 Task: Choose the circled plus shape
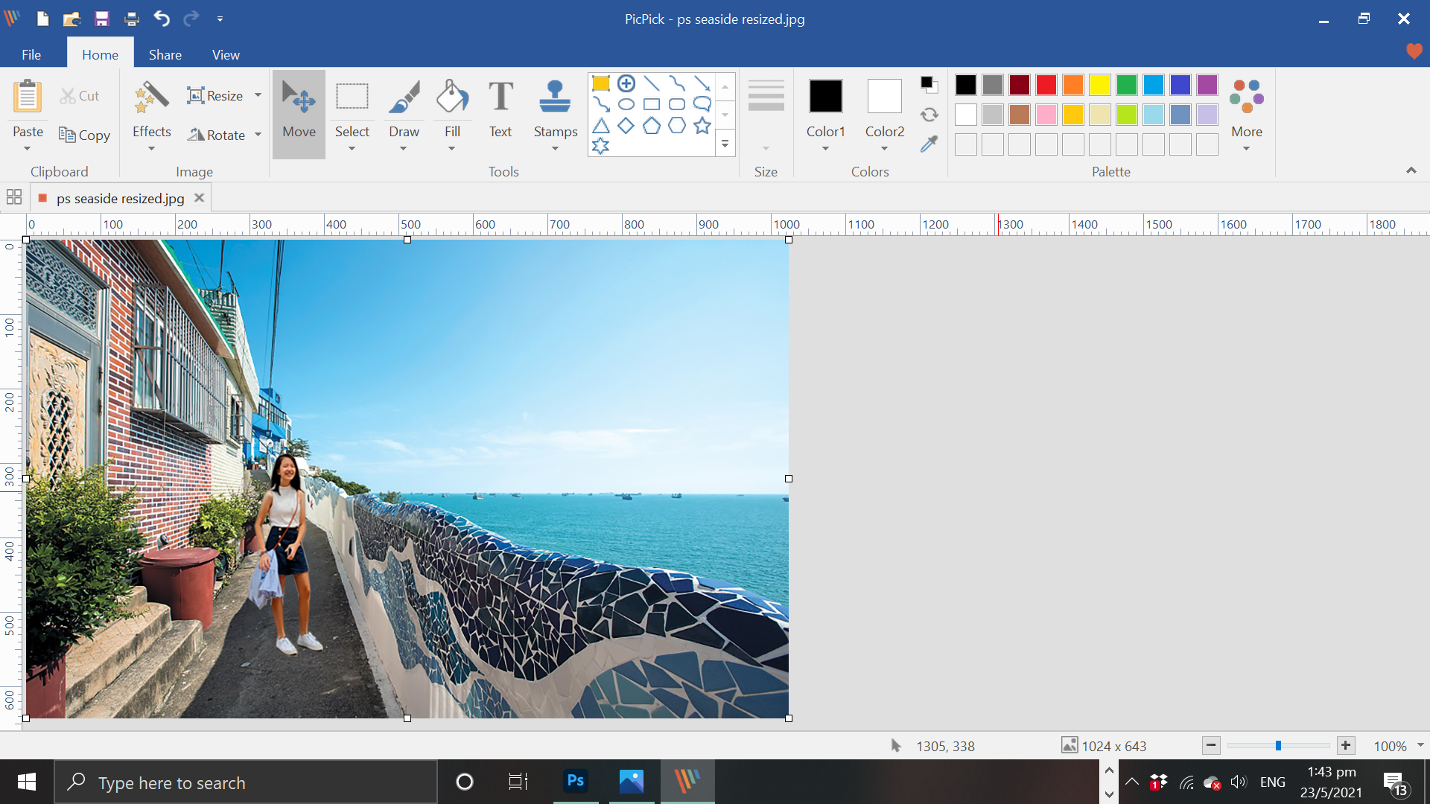(x=626, y=83)
